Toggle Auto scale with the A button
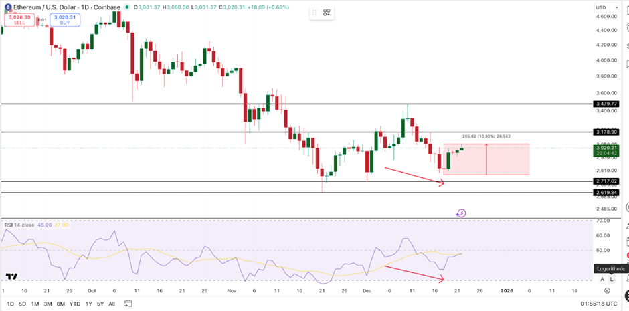The image size is (629, 311). click(x=602, y=279)
